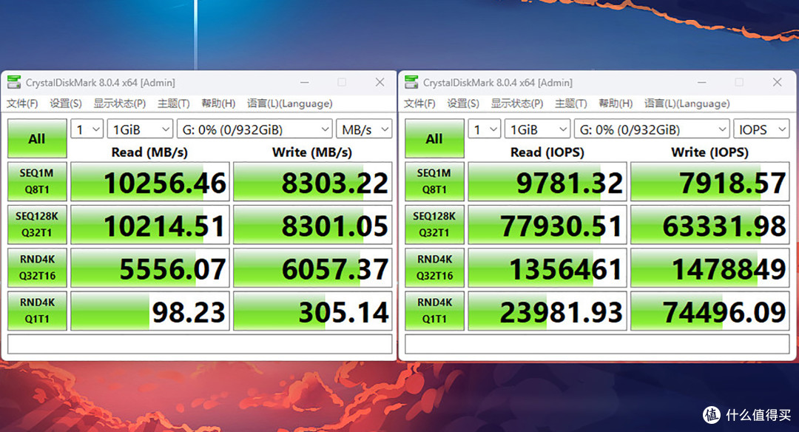
Task: Click the CrystalDiskMark app icon on right window titlebar
Action: 410,82
